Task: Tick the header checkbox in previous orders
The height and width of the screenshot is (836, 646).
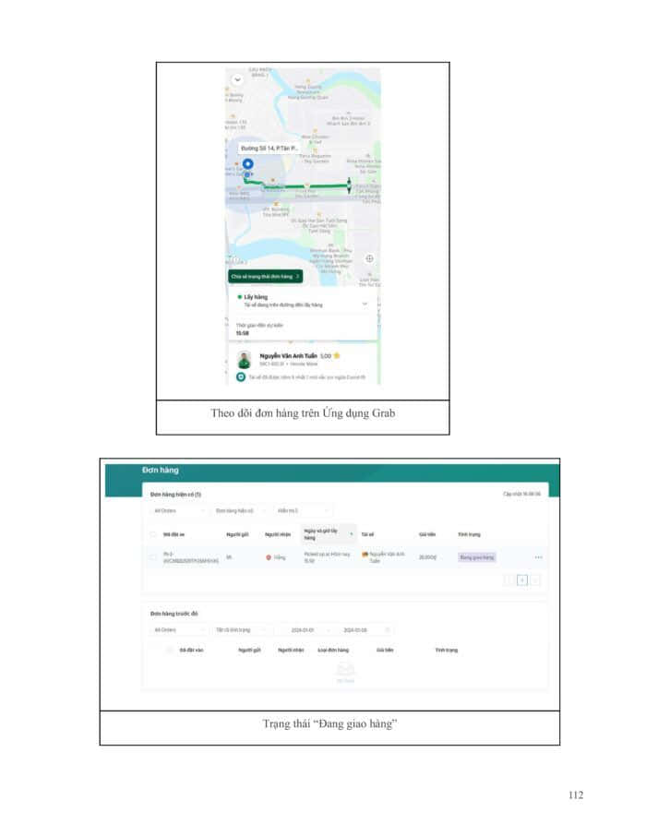Action: (x=169, y=650)
